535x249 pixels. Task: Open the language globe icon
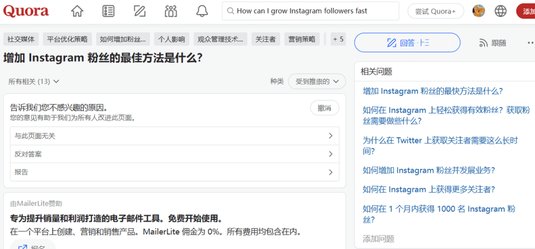[501, 11]
